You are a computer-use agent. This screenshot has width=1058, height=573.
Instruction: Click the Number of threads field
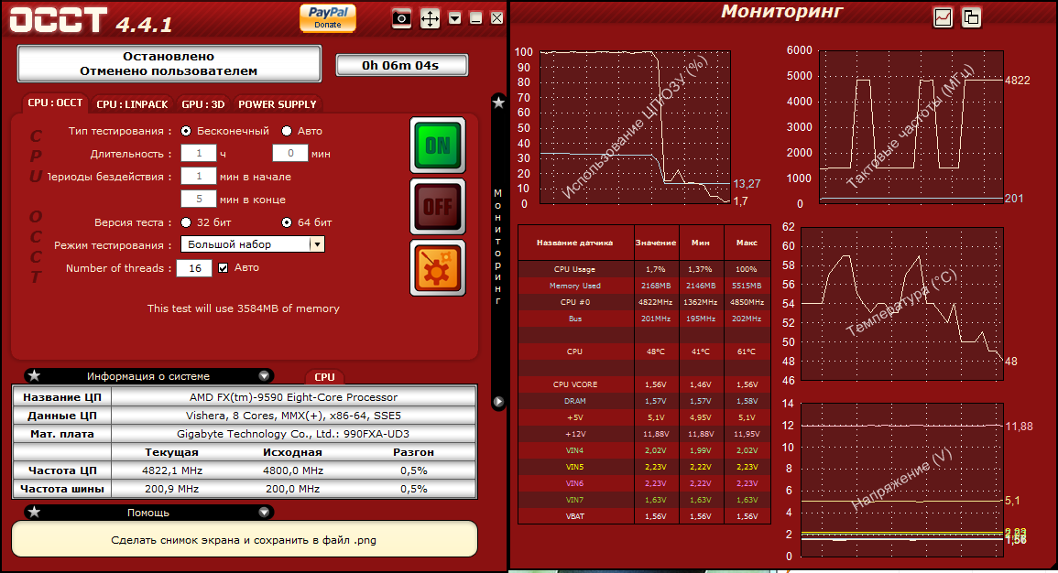click(194, 268)
